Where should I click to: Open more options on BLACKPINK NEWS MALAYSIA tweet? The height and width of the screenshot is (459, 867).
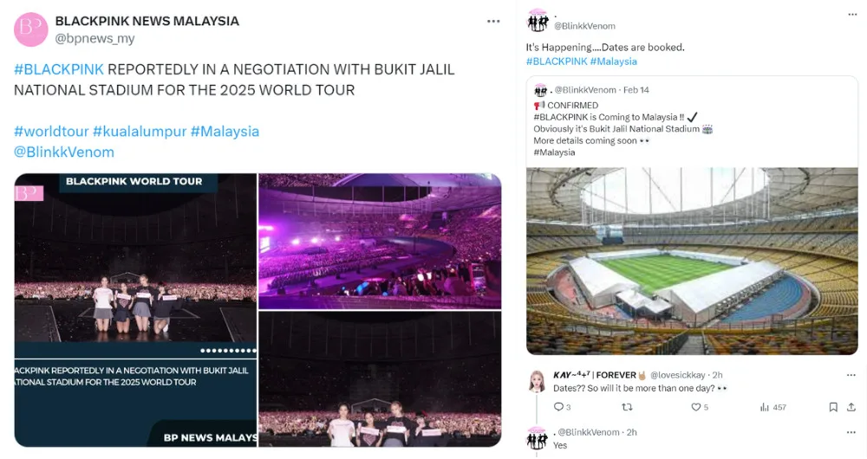point(493,22)
